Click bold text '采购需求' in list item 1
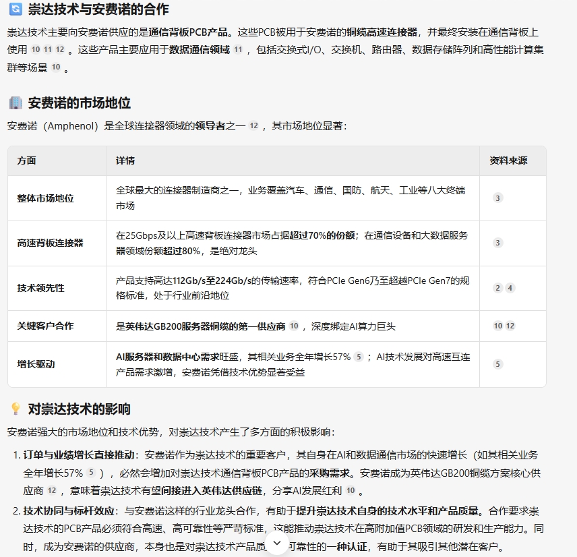Viewport: 577px width, 557px height. pyautogui.click(x=330, y=473)
